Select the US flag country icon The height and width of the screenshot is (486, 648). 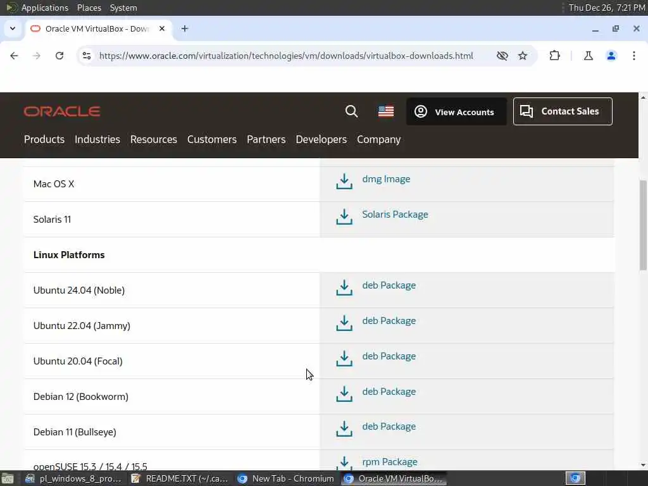pyautogui.click(x=386, y=111)
